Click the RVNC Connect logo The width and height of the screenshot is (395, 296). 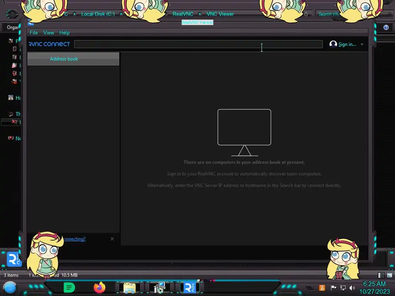click(x=49, y=44)
